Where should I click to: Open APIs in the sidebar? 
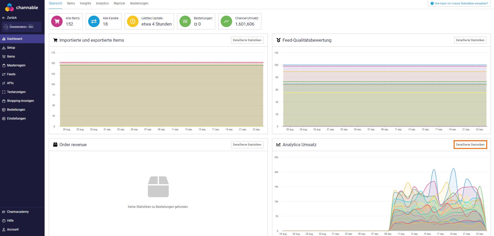coord(22,83)
